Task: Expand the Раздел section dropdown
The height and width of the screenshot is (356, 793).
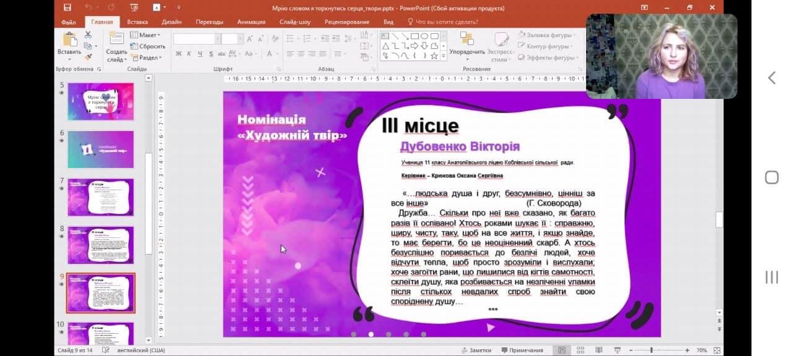Action: [147, 57]
